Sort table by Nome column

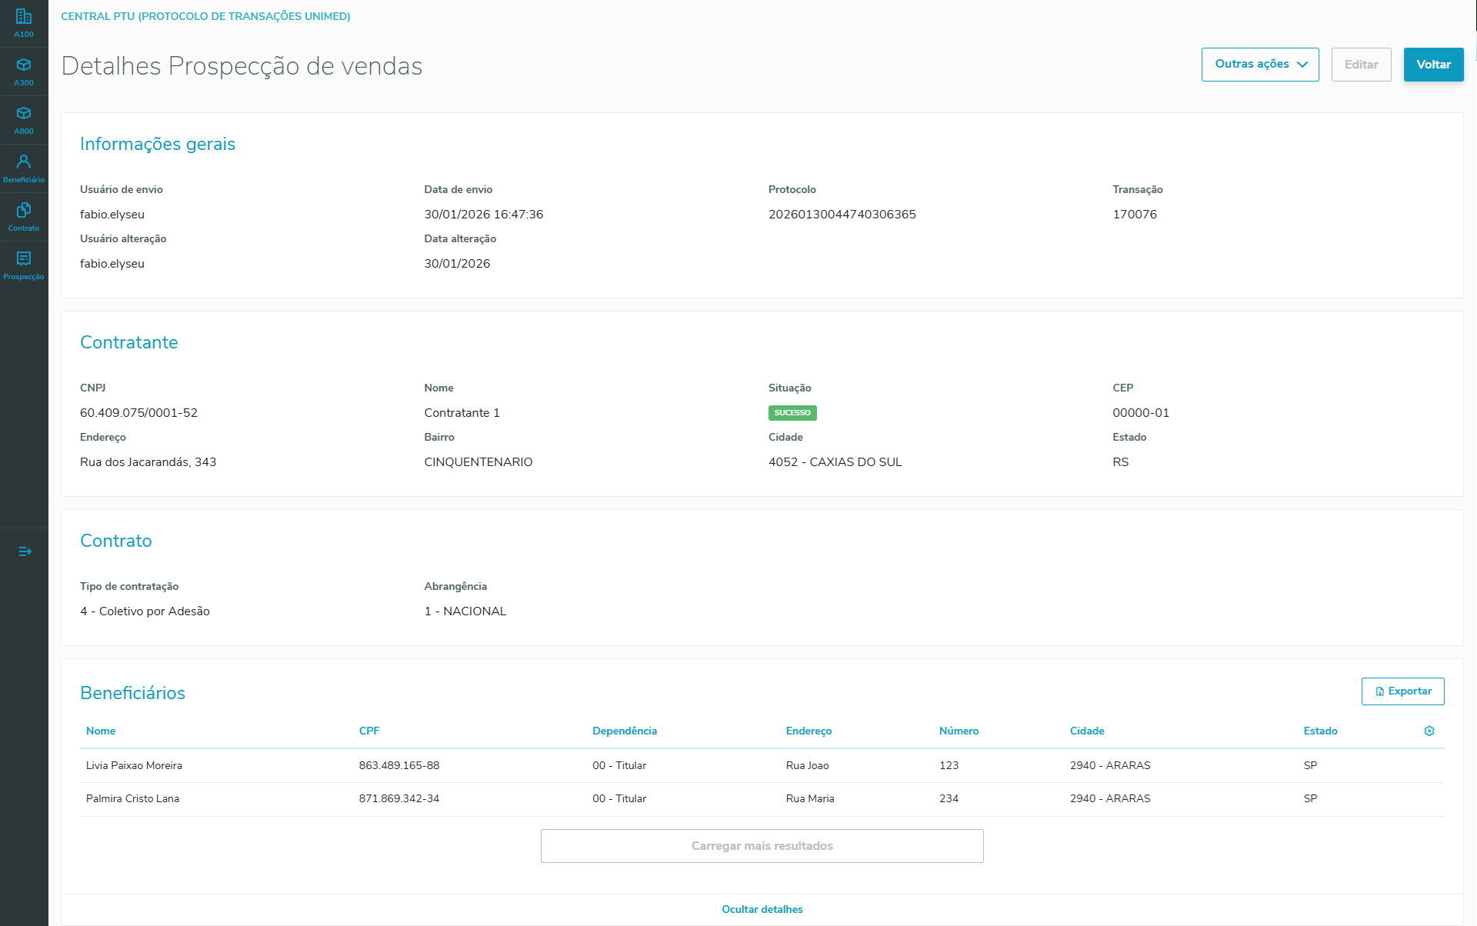pos(101,731)
